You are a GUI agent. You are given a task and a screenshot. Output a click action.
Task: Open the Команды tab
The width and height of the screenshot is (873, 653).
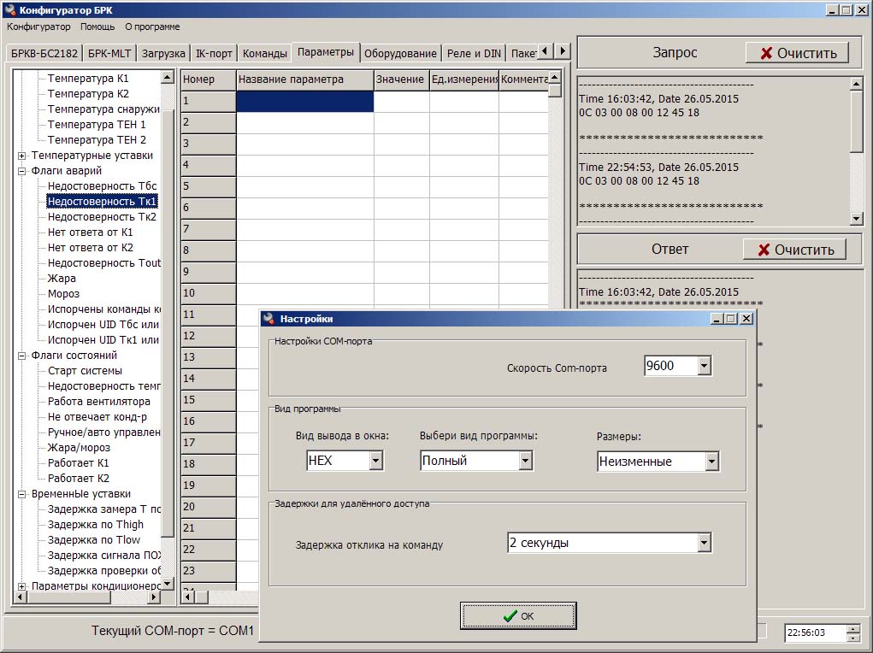265,54
